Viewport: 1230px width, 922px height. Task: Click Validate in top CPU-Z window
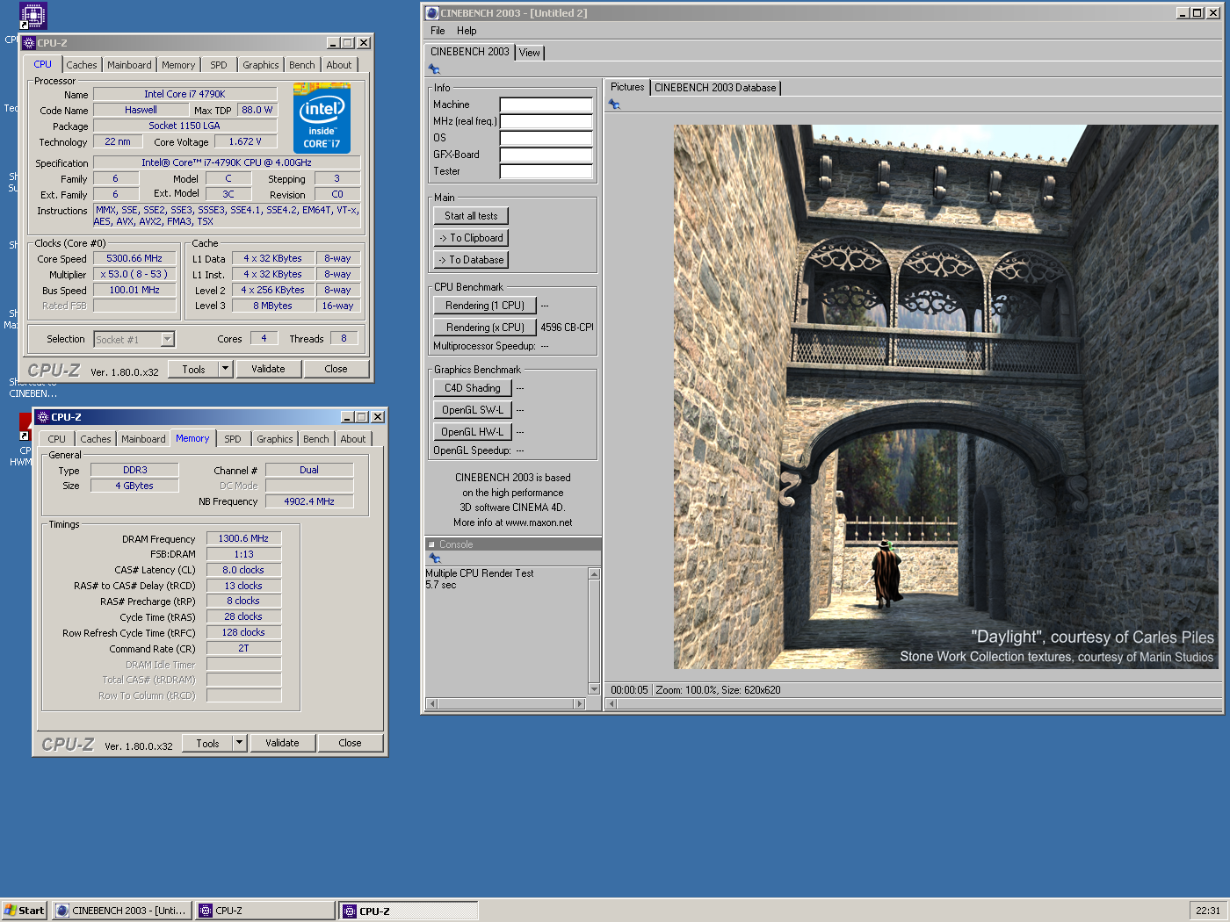tap(268, 369)
